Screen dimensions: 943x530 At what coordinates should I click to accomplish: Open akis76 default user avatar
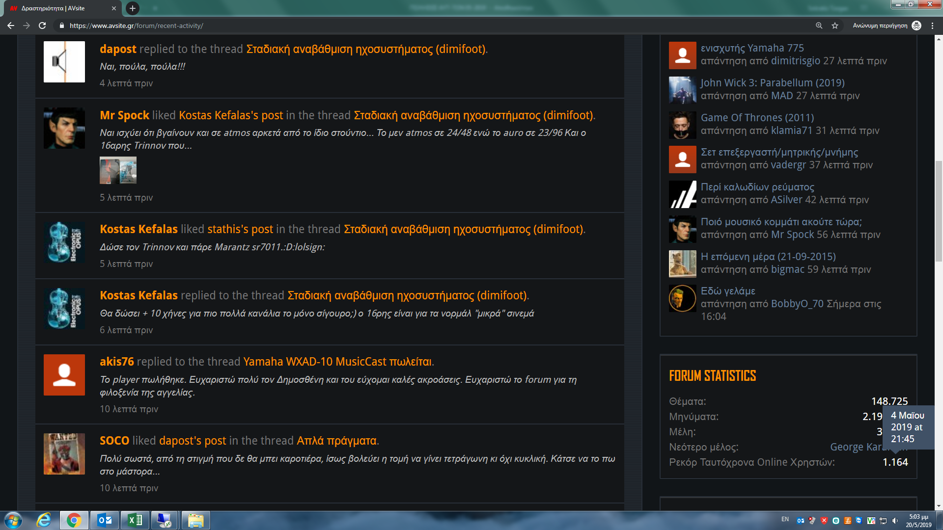point(64,375)
